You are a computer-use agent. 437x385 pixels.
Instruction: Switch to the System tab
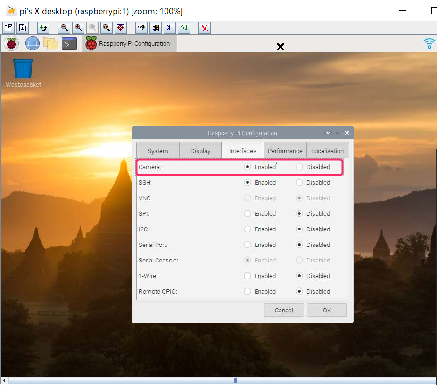158,151
